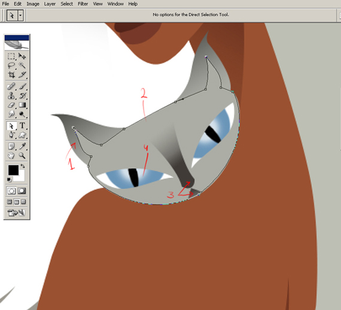Toggle full screen mode with menu bar

pos(17,202)
